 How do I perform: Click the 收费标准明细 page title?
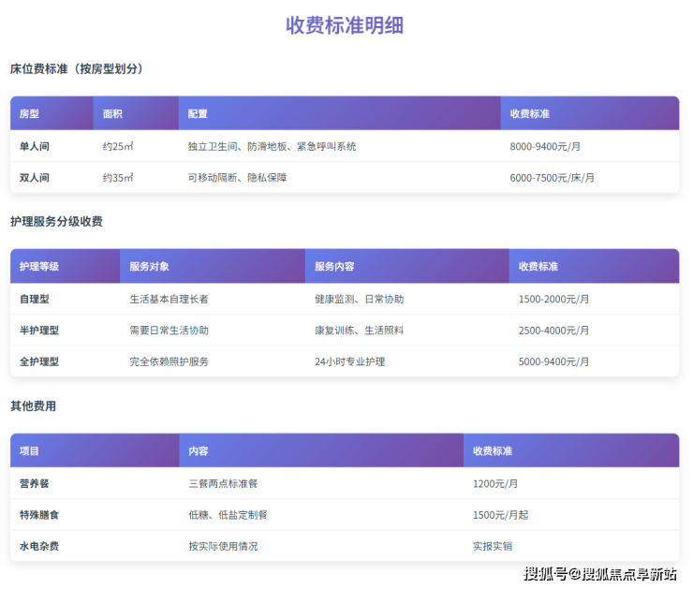pyautogui.click(x=345, y=25)
